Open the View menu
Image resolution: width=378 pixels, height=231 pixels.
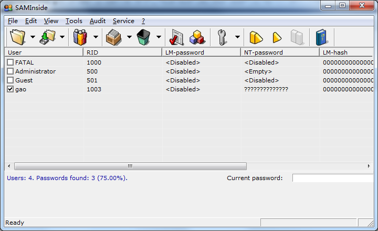(x=51, y=21)
